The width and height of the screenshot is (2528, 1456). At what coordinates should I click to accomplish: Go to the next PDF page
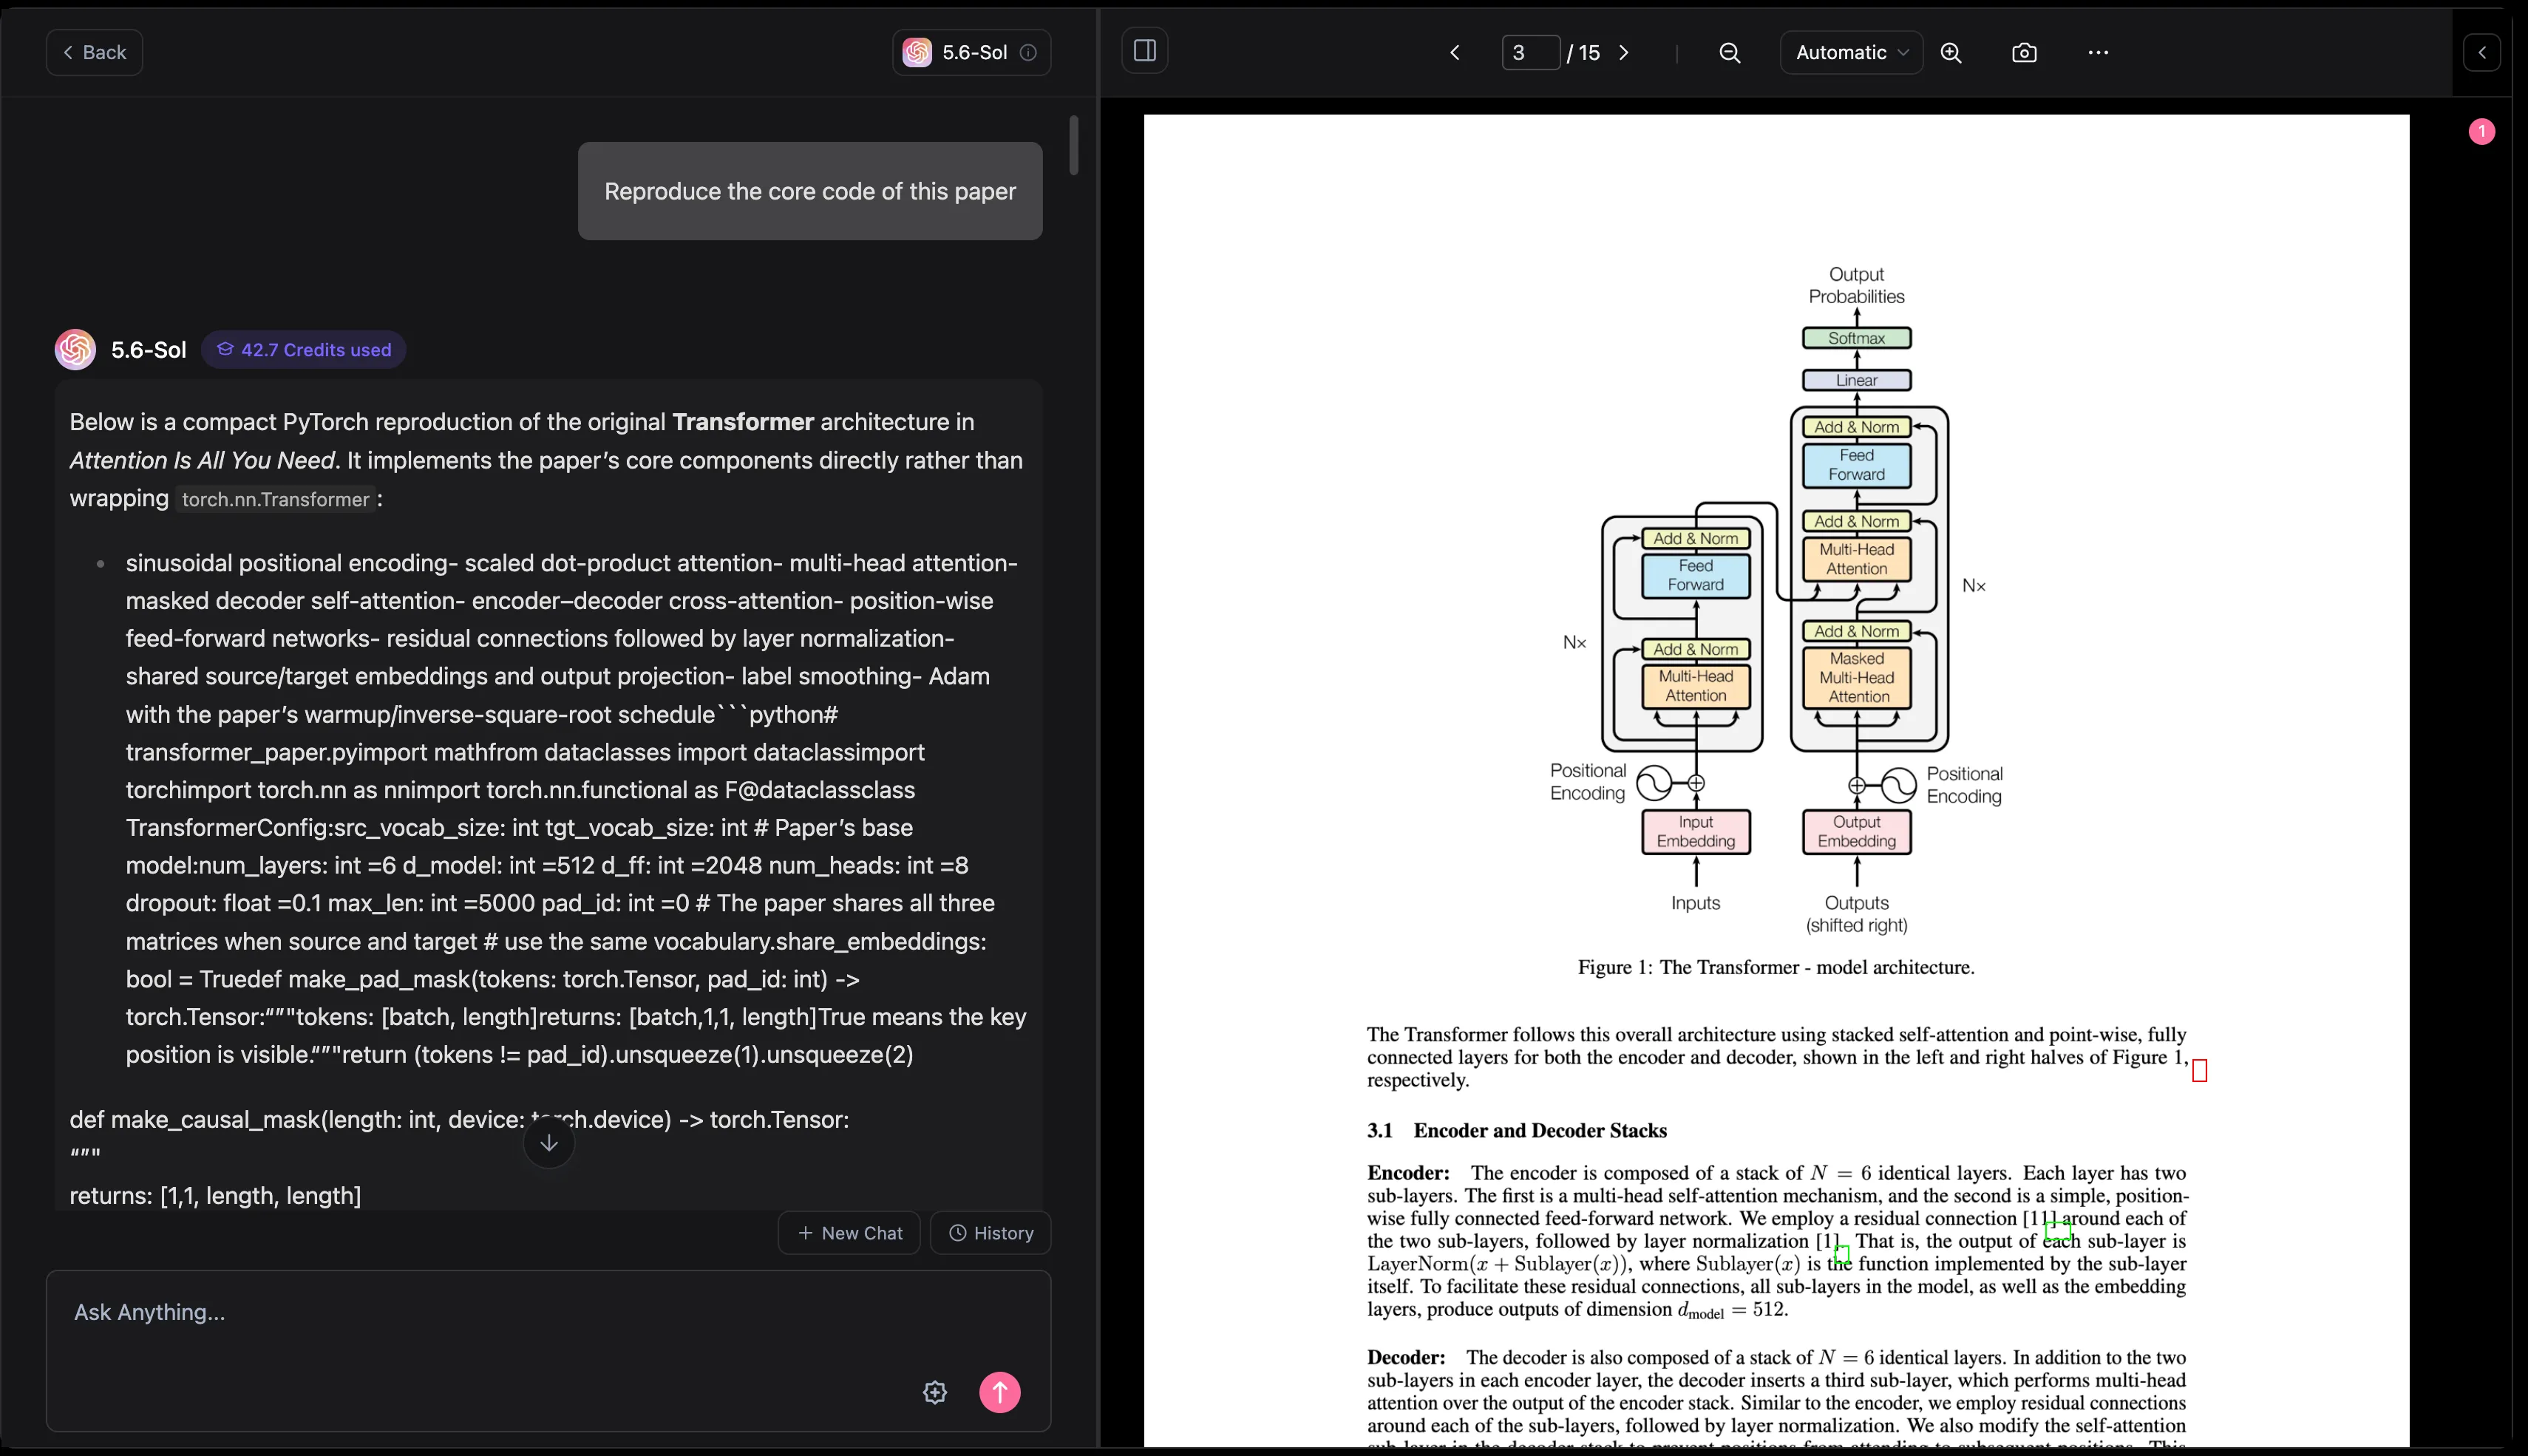[x=1623, y=52]
